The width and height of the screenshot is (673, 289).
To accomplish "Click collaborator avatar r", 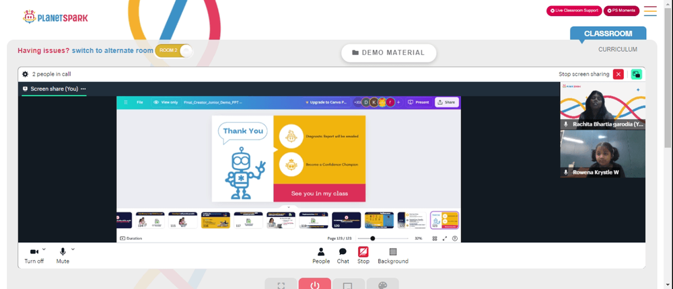I will click(390, 102).
